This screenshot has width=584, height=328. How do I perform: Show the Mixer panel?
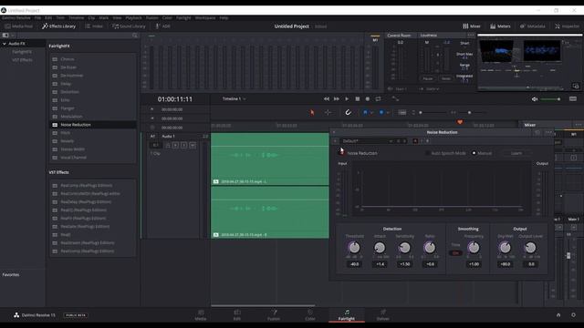(x=472, y=26)
